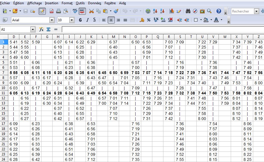This screenshot has width=264, height=162.
Task: Click the Copy icon
Action: (x=98, y=11)
